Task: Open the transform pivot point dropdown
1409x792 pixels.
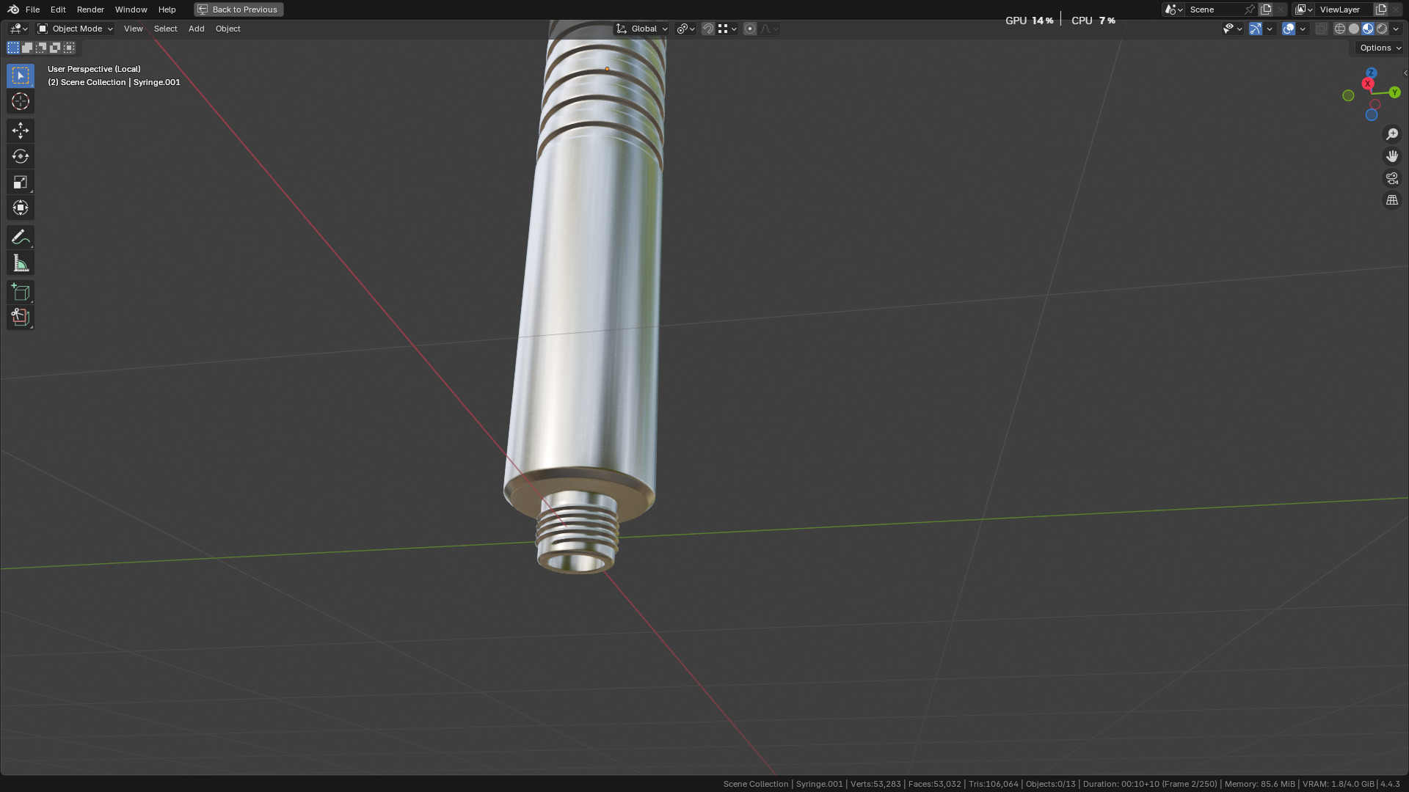Action: click(x=685, y=29)
